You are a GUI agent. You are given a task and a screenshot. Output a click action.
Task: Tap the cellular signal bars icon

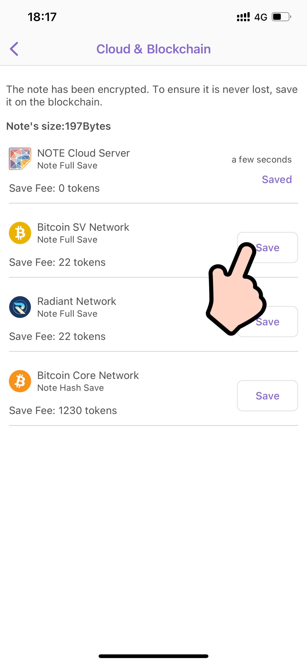(243, 17)
